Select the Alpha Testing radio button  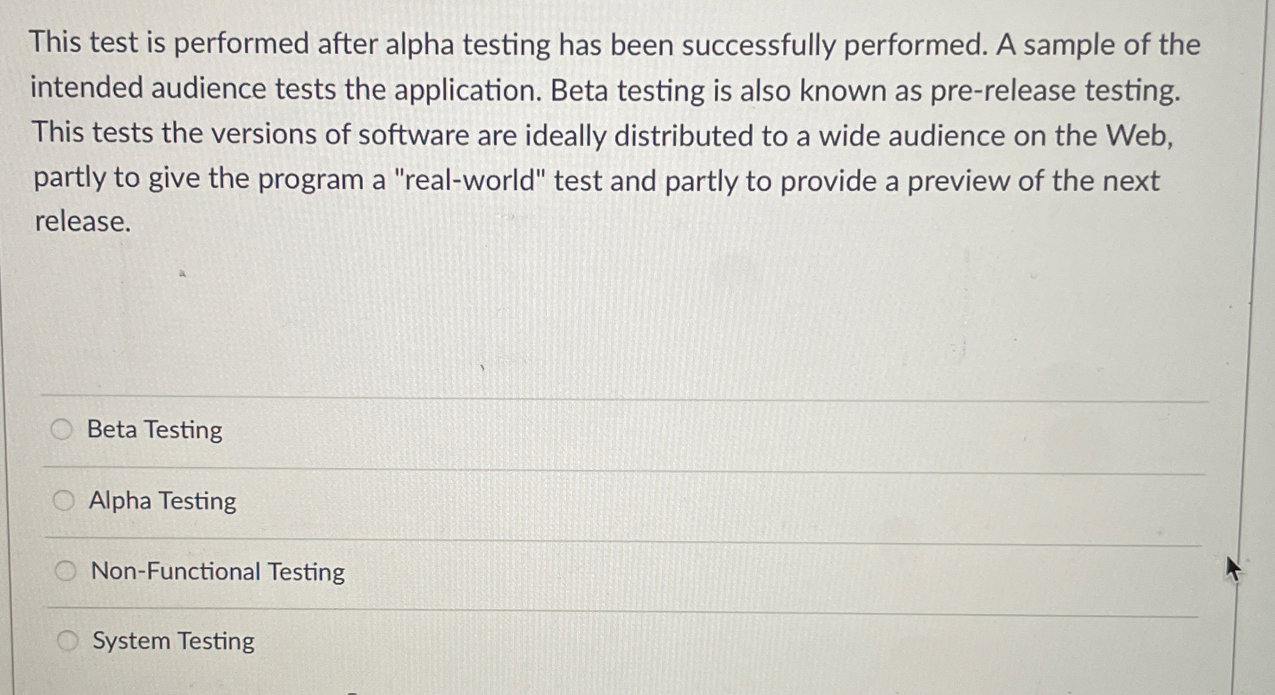coord(63,501)
